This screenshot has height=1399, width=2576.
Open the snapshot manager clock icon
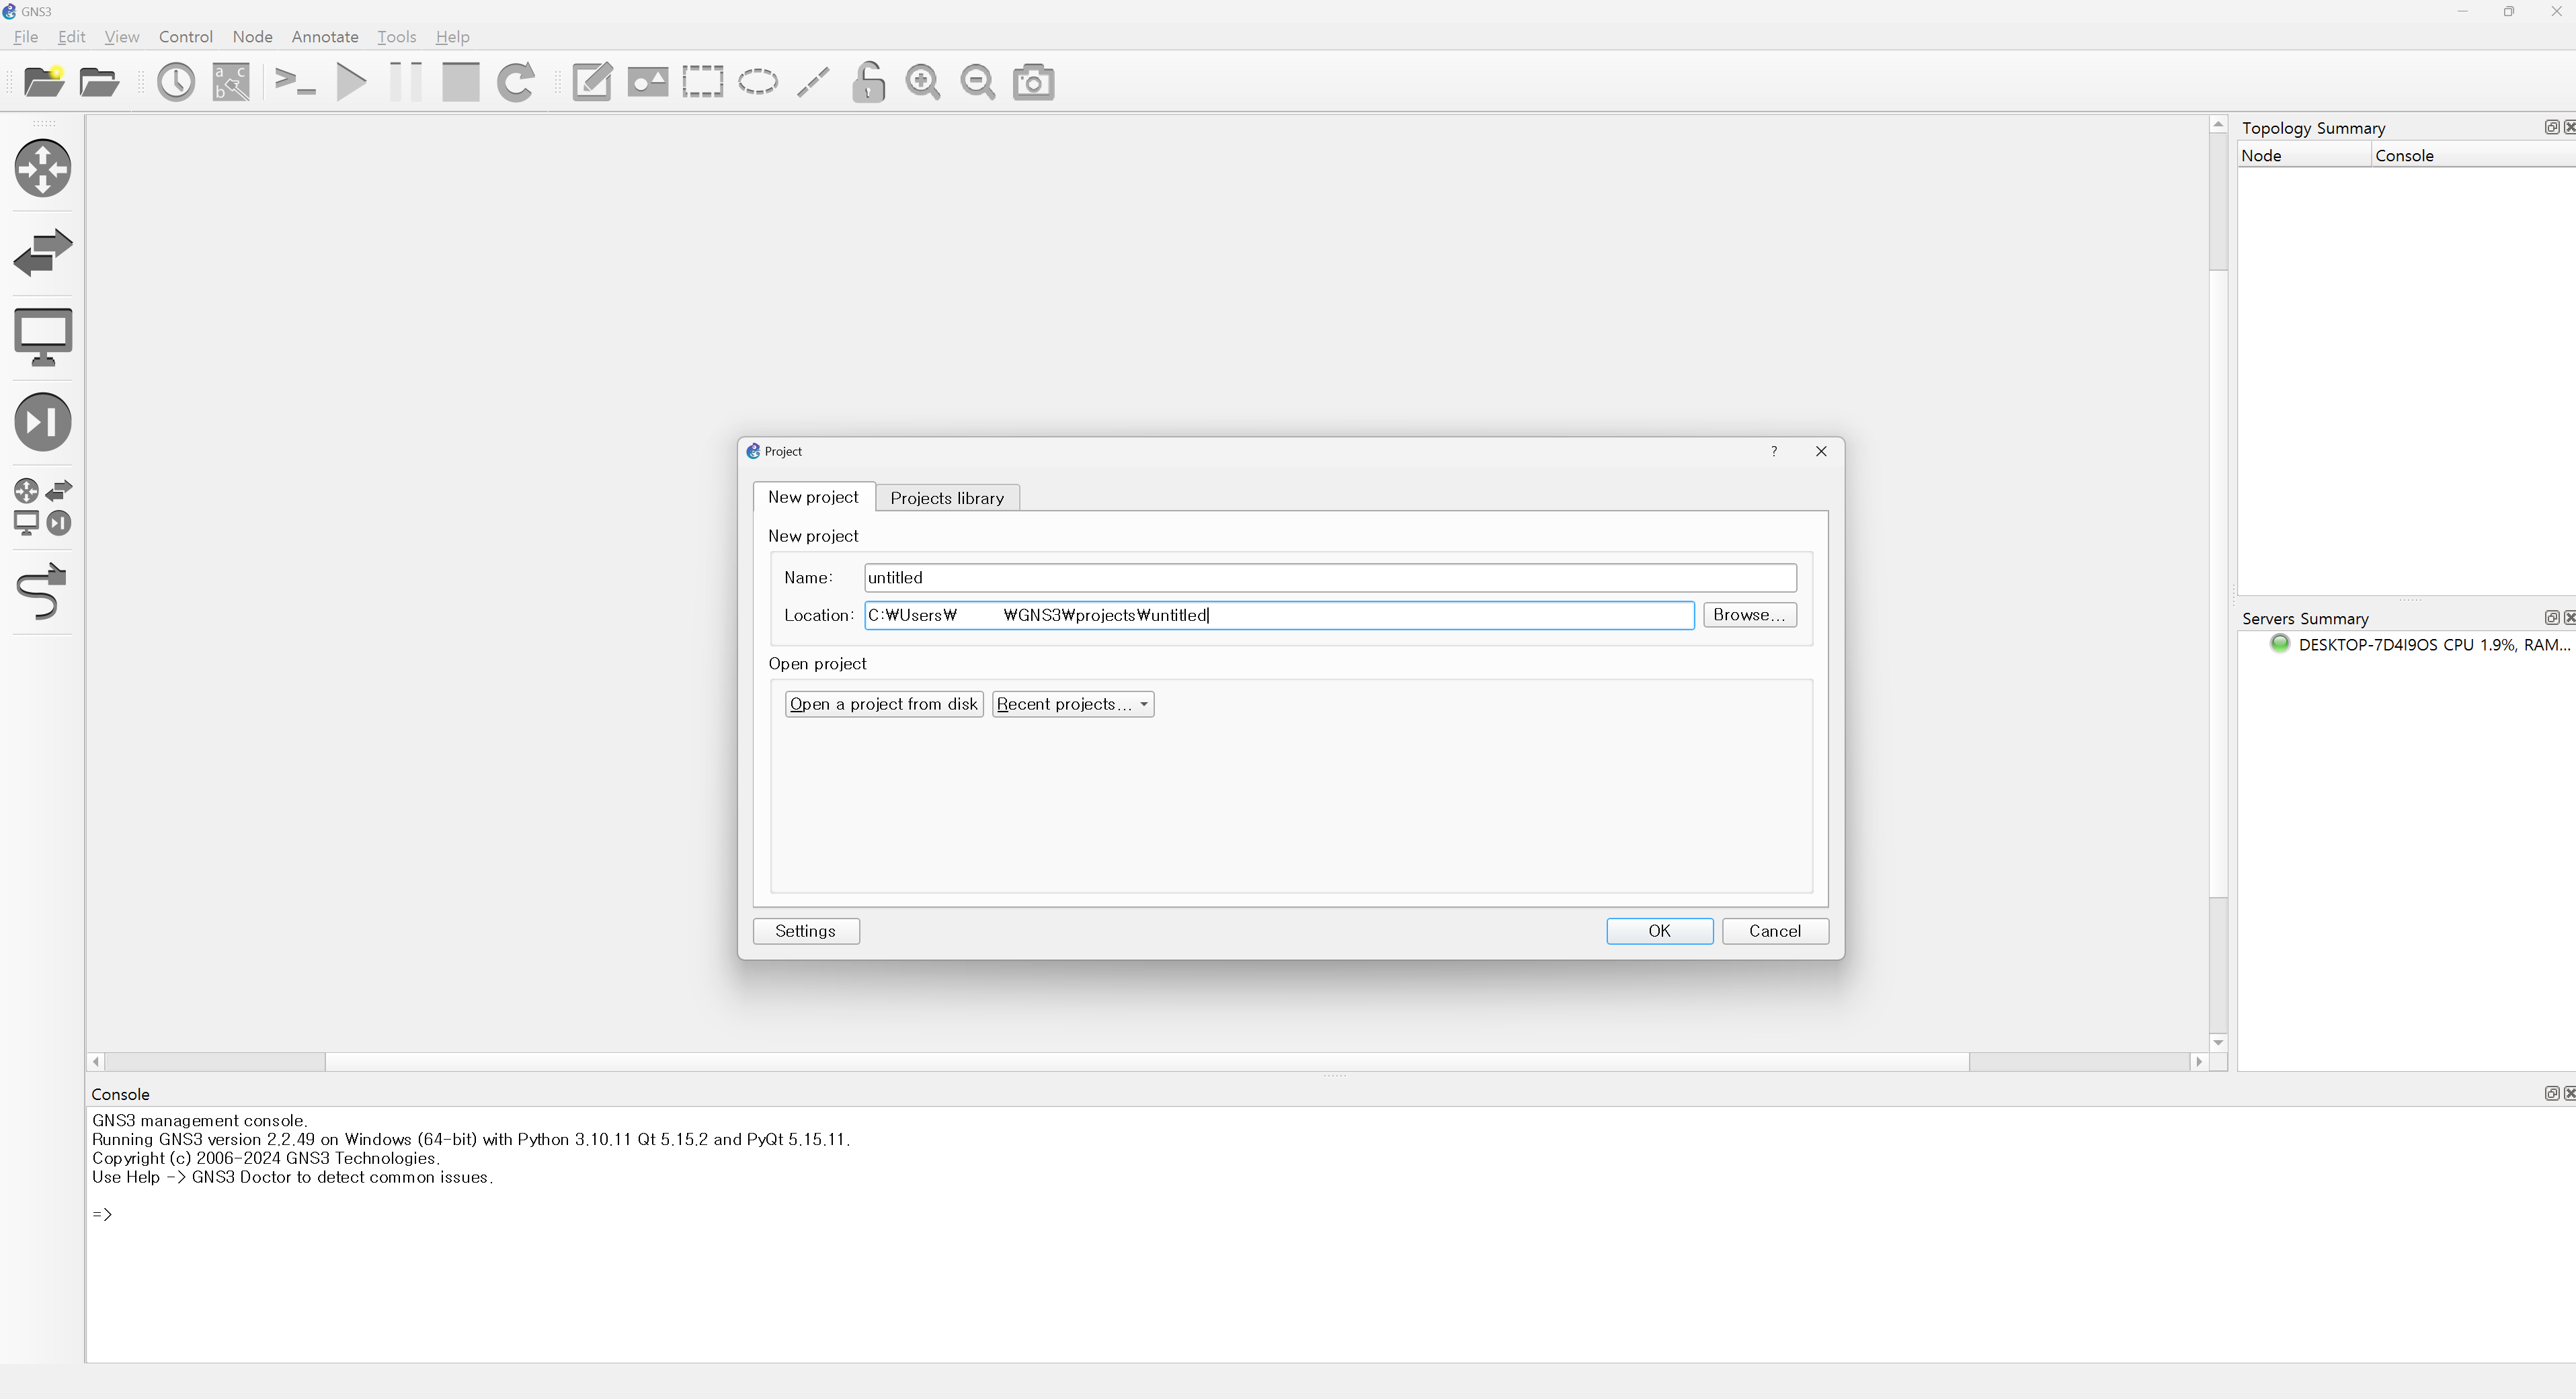(x=176, y=82)
